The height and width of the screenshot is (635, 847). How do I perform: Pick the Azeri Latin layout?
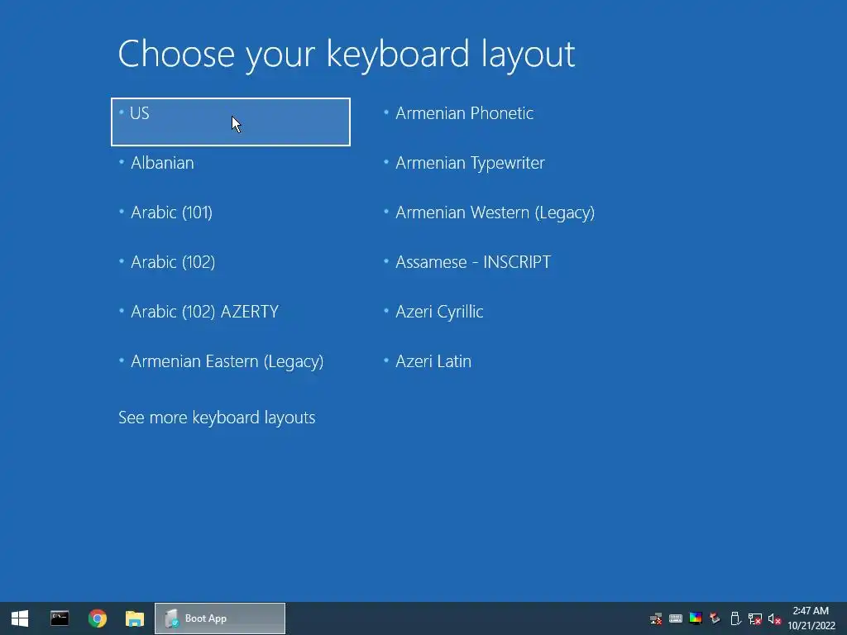coord(433,362)
